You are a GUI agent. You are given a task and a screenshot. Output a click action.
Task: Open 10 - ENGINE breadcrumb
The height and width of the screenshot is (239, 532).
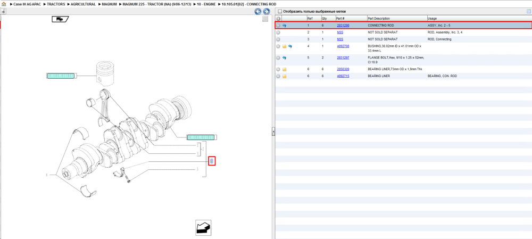(206, 4)
